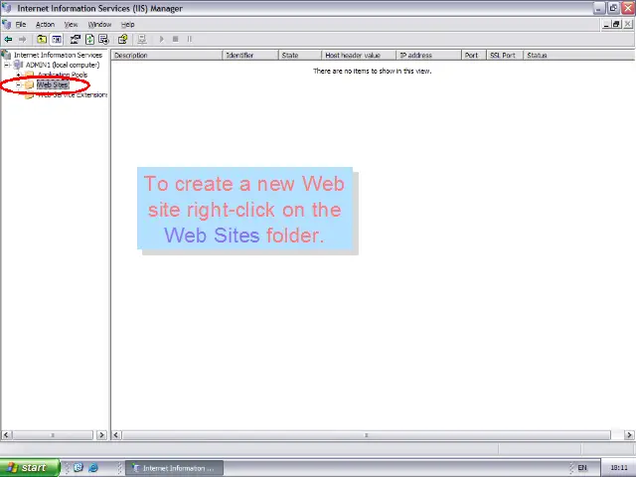Click the details pane horizontal scrollbar thumb
Viewport: 636px width, 477px height.
point(367,435)
